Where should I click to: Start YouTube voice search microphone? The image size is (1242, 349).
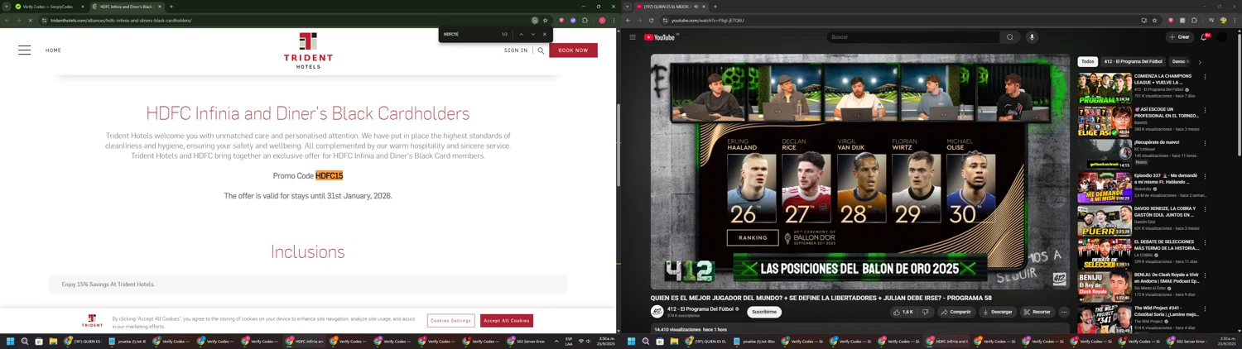click(x=1032, y=37)
